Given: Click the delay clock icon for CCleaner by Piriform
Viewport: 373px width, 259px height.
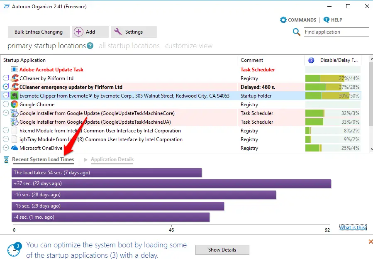Looking at the screenshot, I should (x=6, y=78).
